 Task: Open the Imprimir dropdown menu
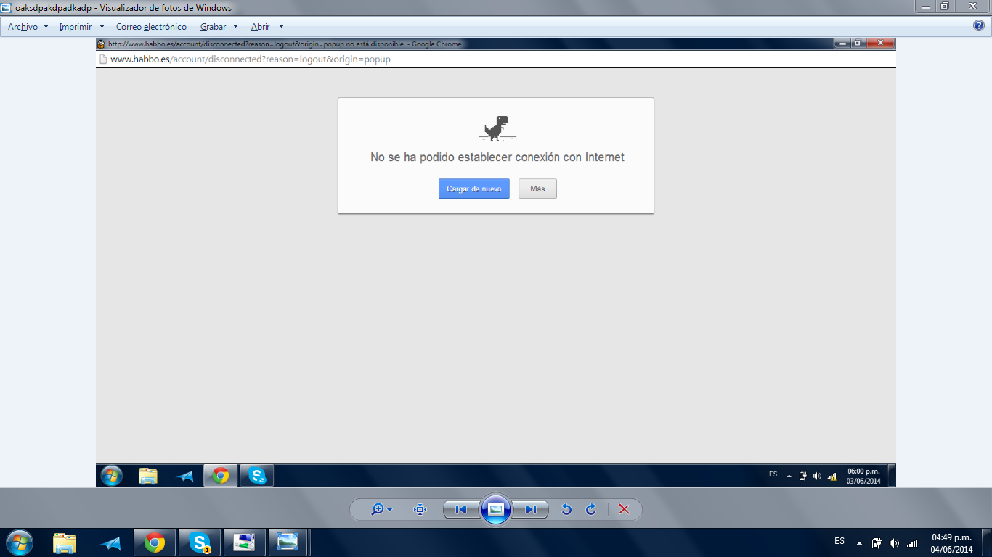click(81, 27)
